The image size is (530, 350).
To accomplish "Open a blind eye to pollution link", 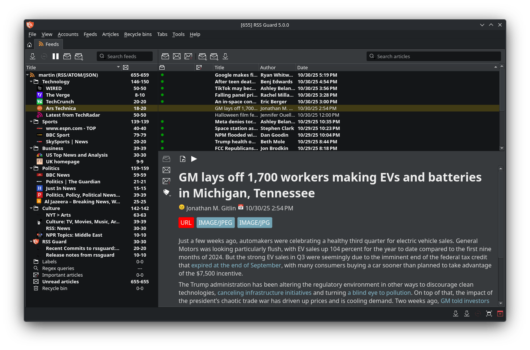I will [x=379, y=293].
